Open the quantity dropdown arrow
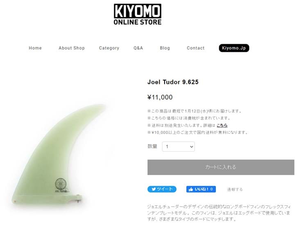This screenshot has height=227, width=299. (x=191, y=147)
